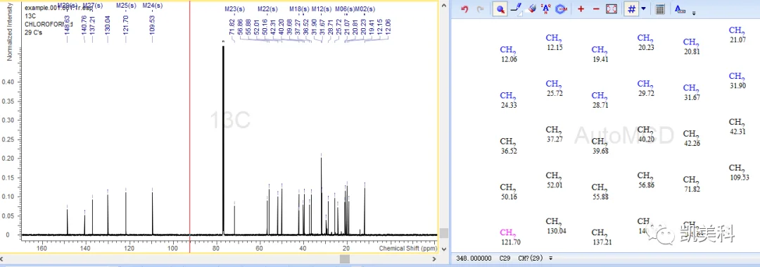Select the CH2 fragment labeled 39.68
760x267 pixels.
tap(600, 146)
